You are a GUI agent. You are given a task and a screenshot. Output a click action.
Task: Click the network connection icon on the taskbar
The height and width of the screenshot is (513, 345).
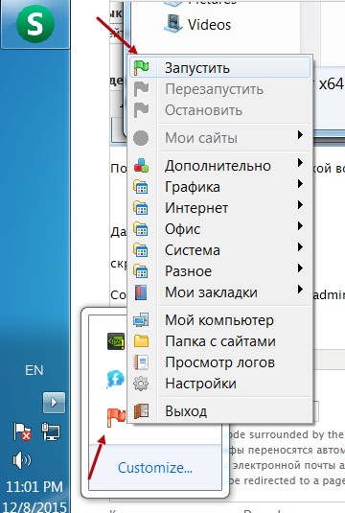(51, 431)
